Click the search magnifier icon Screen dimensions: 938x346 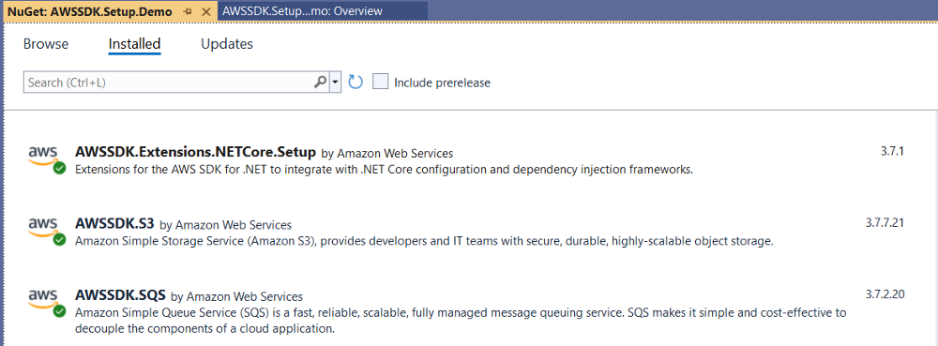(x=321, y=82)
